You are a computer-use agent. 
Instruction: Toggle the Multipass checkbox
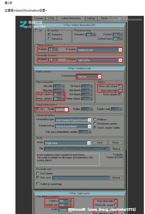(x=95, y=119)
